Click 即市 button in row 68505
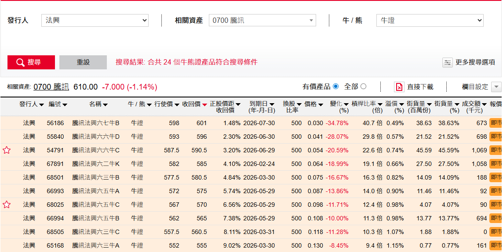This screenshot has width=503, height=252. point(496,231)
